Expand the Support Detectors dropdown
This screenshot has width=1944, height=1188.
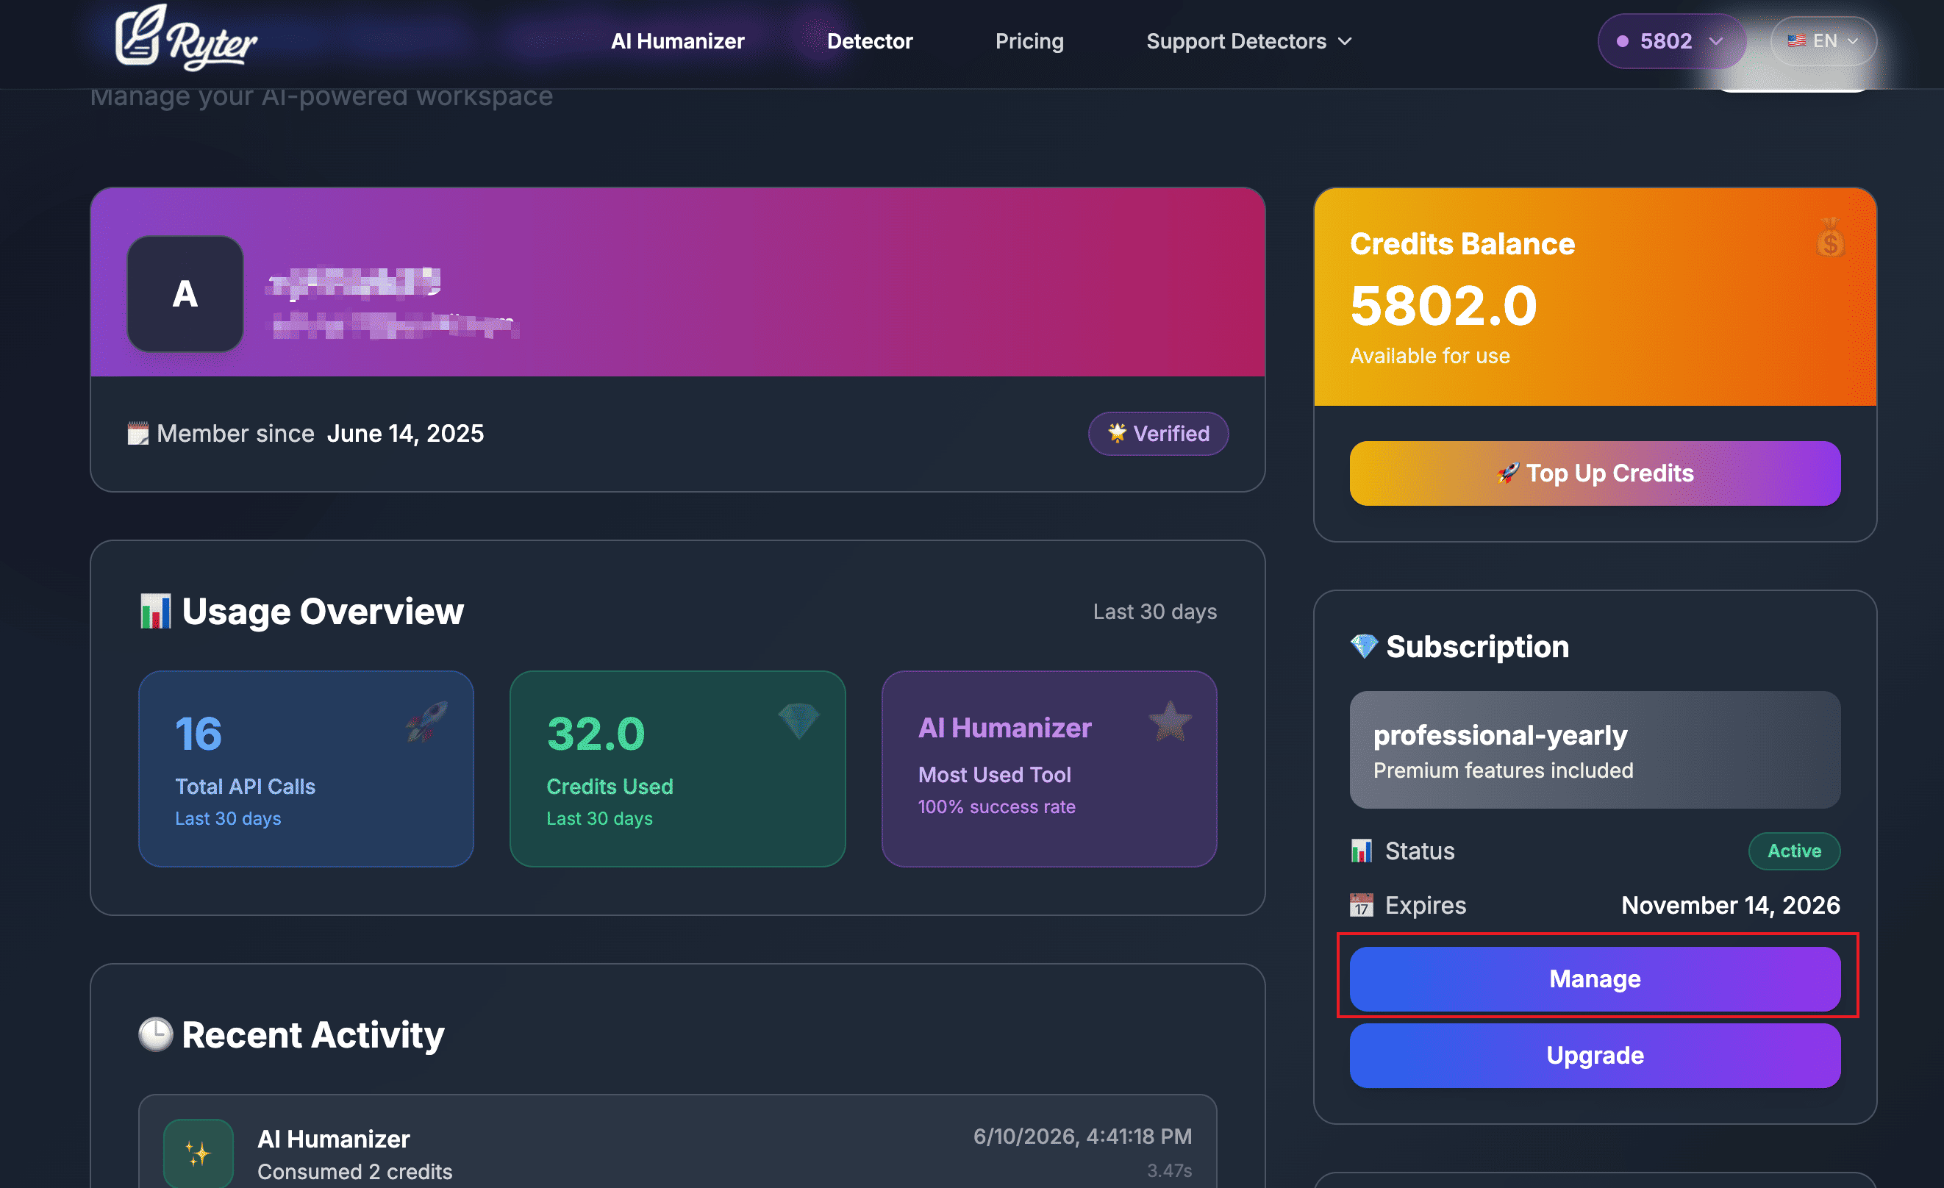pyautogui.click(x=1249, y=41)
